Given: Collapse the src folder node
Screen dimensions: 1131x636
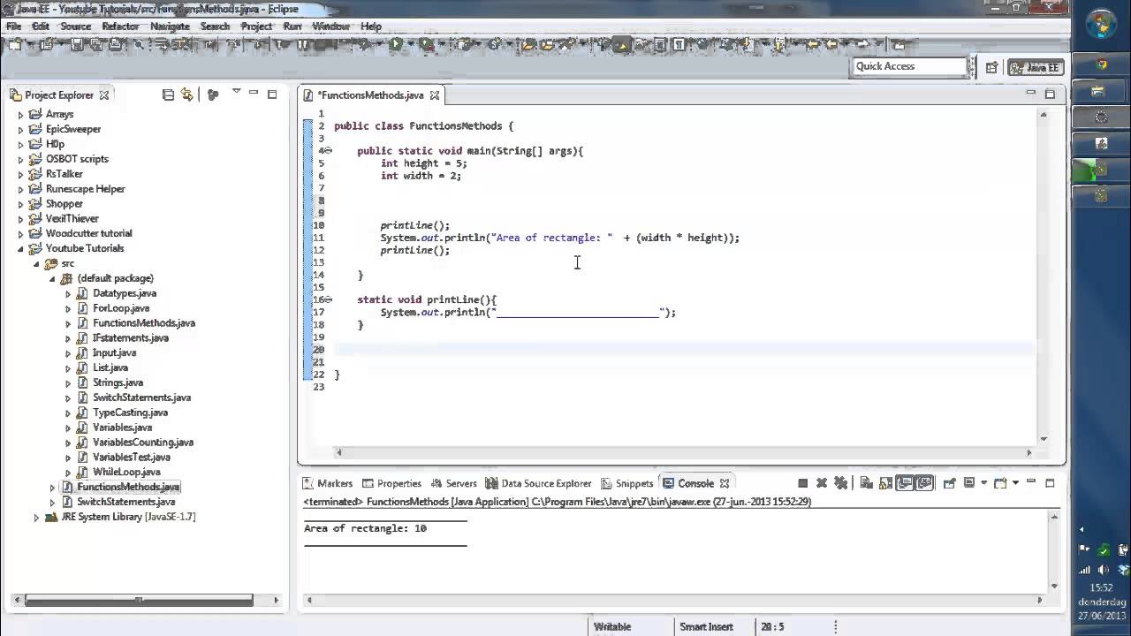Looking at the screenshot, I should (x=37, y=264).
